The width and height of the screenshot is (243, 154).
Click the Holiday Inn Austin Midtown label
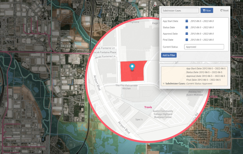coord(195,93)
